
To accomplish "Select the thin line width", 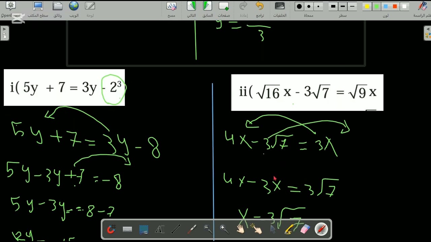I will 352,6.
